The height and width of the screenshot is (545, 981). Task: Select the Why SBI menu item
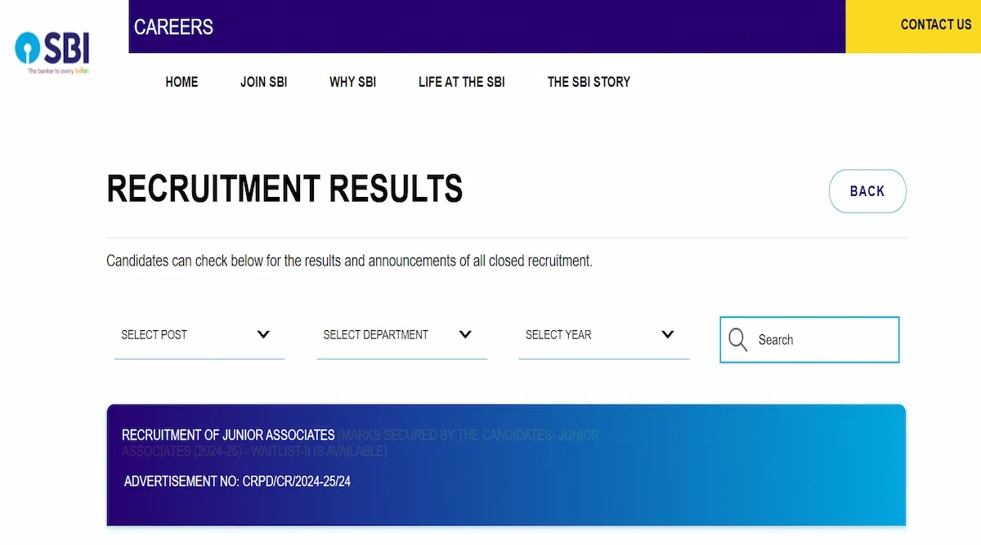(352, 82)
